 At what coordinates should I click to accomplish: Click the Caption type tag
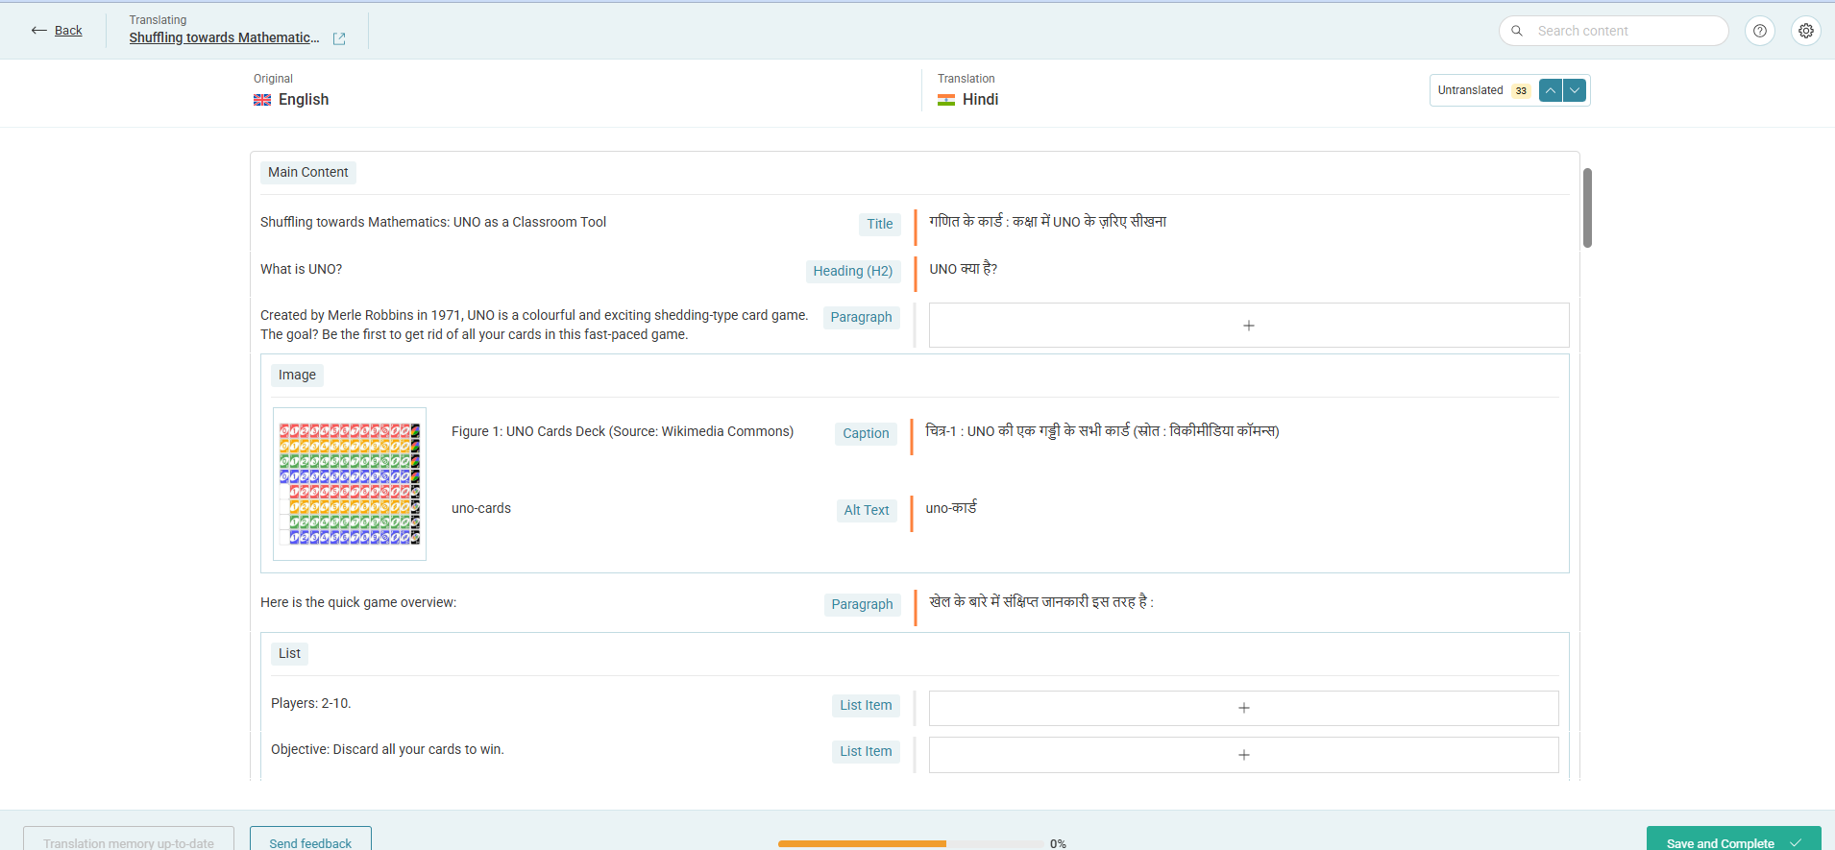coord(866,433)
